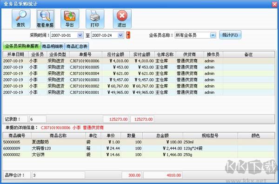Sort by 开单日期 column header
279x184 pixels.
tap(15, 55)
